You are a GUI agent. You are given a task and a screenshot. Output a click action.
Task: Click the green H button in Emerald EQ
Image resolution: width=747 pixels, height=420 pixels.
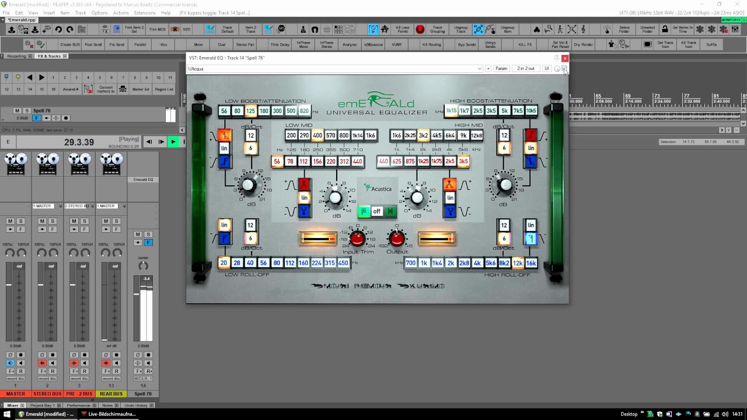click(x=390, y=211)
